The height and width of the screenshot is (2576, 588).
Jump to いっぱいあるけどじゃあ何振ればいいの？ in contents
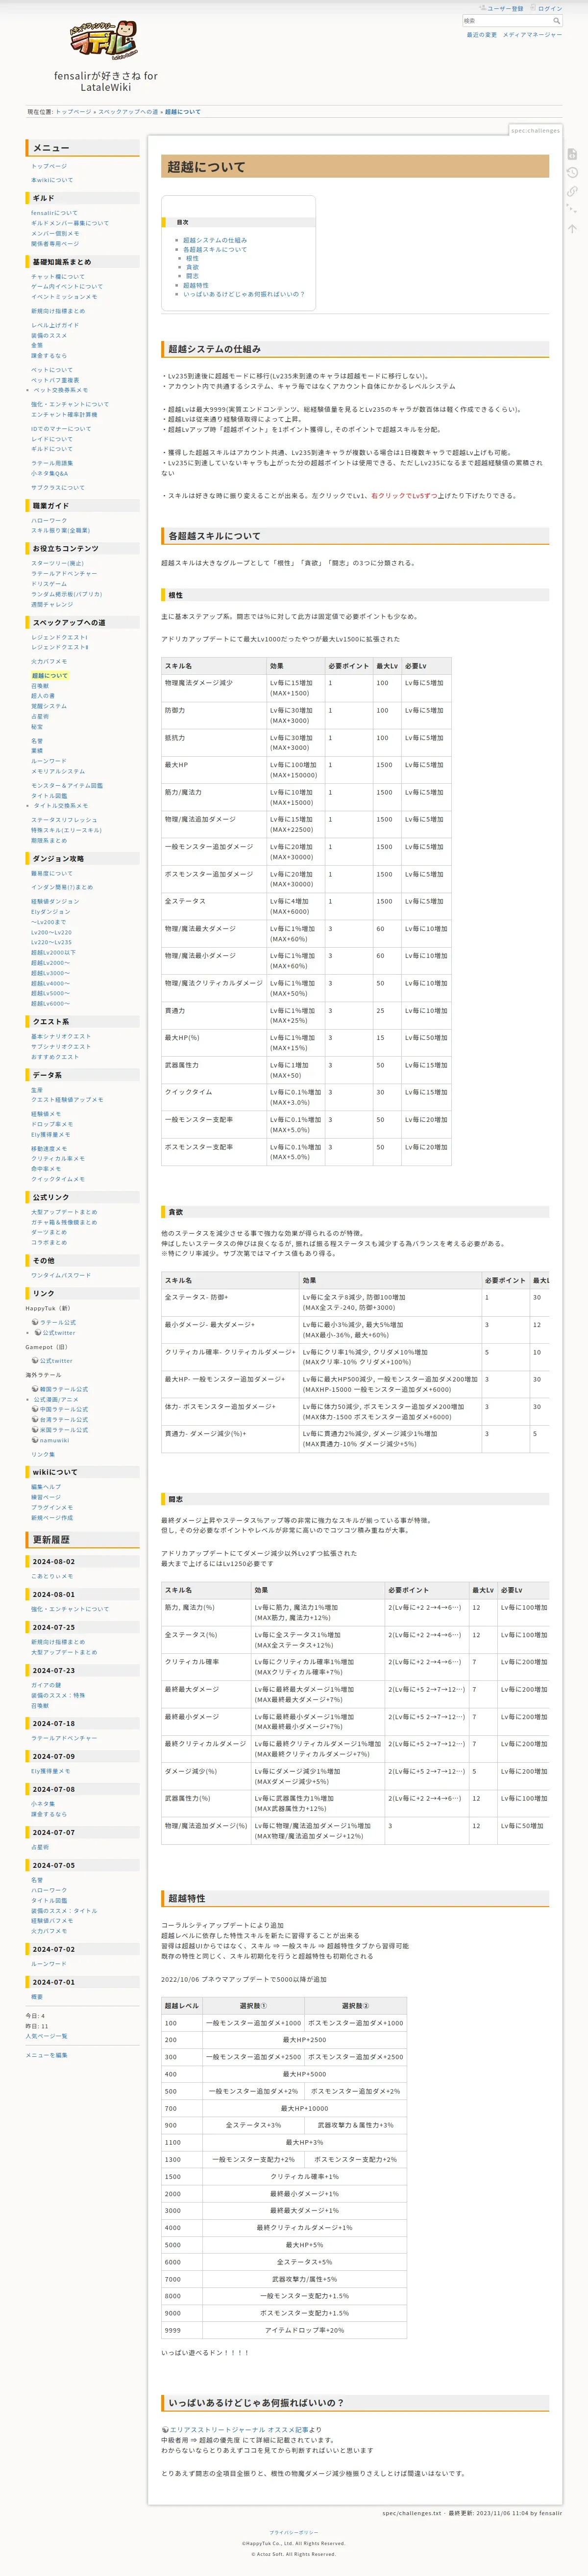[x=244, y=294]
